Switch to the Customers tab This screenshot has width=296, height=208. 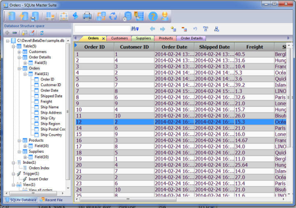tap(119, 38)
